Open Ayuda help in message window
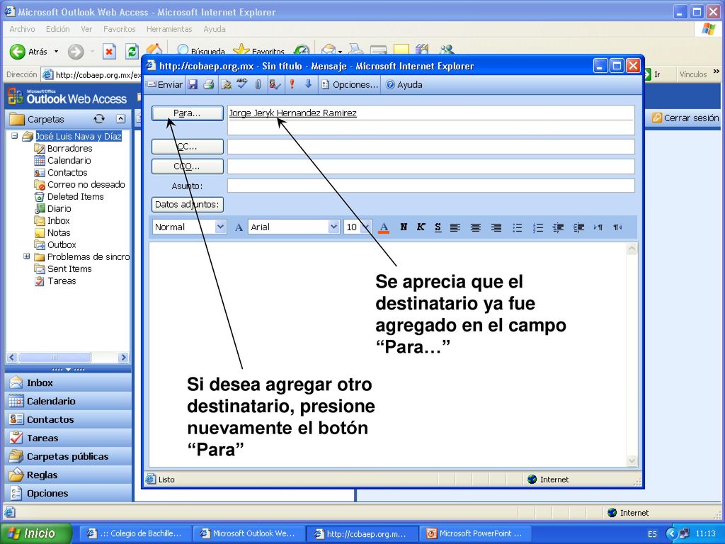 pyautogui.click(x=404, y=85)
